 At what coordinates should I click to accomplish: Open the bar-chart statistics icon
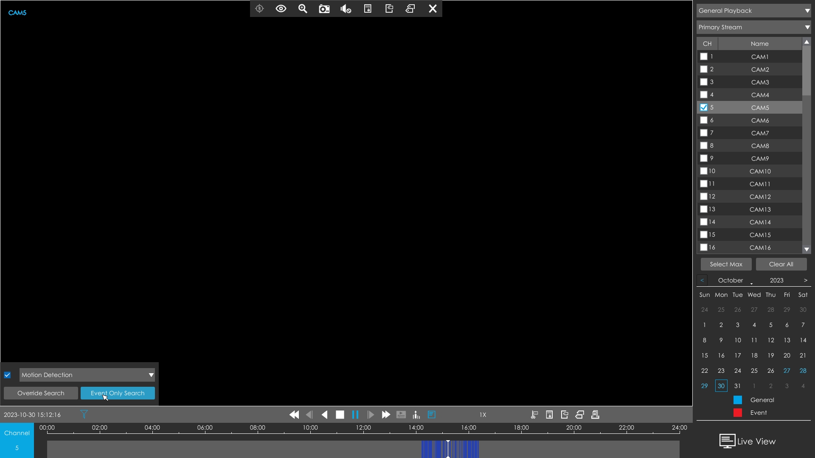[x=416, y=415]
